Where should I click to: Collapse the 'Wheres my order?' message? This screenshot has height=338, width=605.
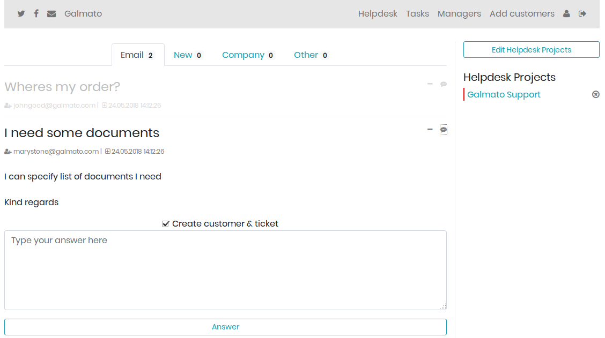pos(430,84)
